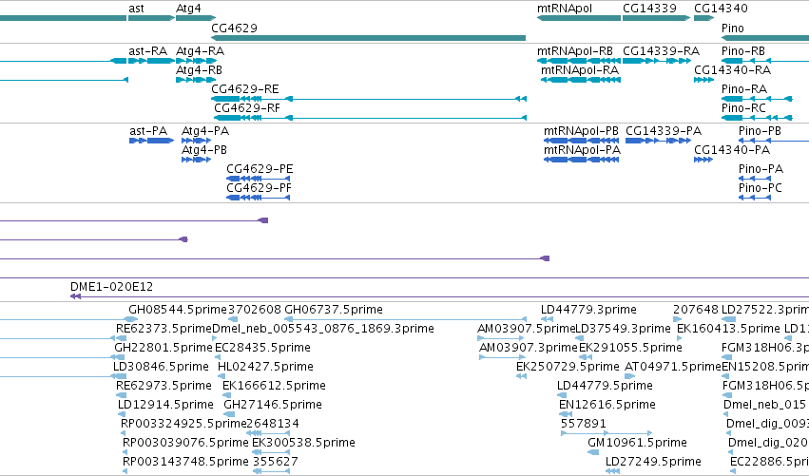Click EST LD30846.5prime

[161, 367]
